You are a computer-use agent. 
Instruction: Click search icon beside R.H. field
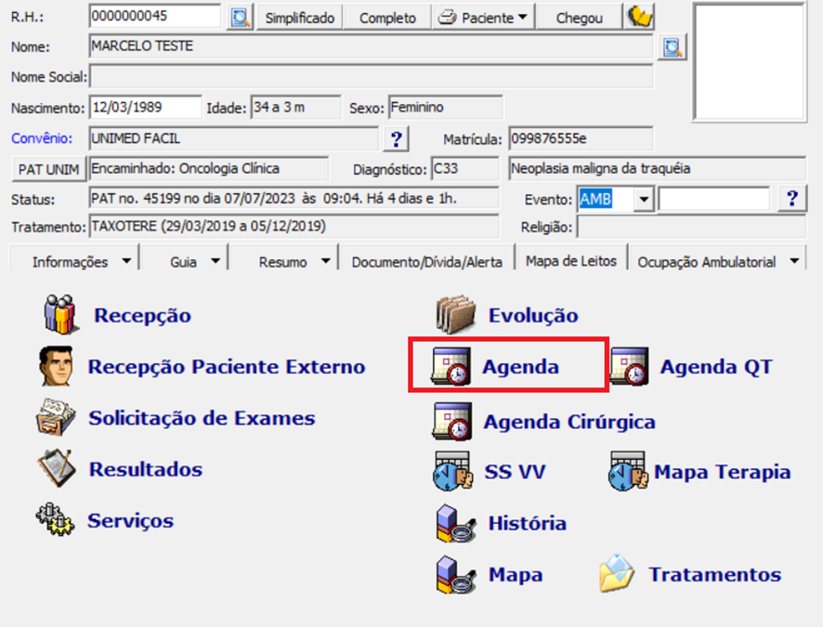coord(240,18)
